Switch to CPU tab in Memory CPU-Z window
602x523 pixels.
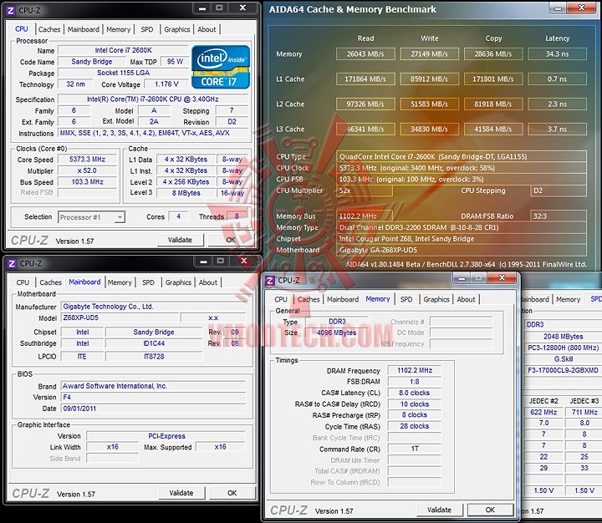281,299
